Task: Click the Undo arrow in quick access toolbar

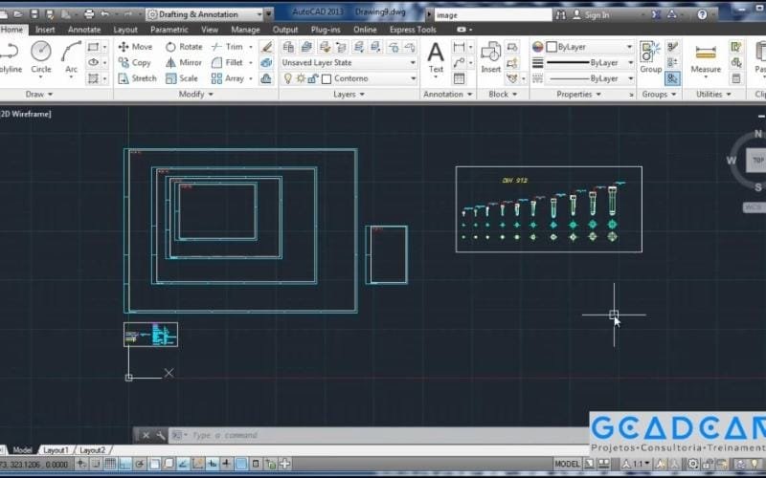Action: pos(104,14)
